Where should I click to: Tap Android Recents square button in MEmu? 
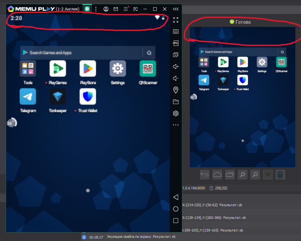coord(176,221)
